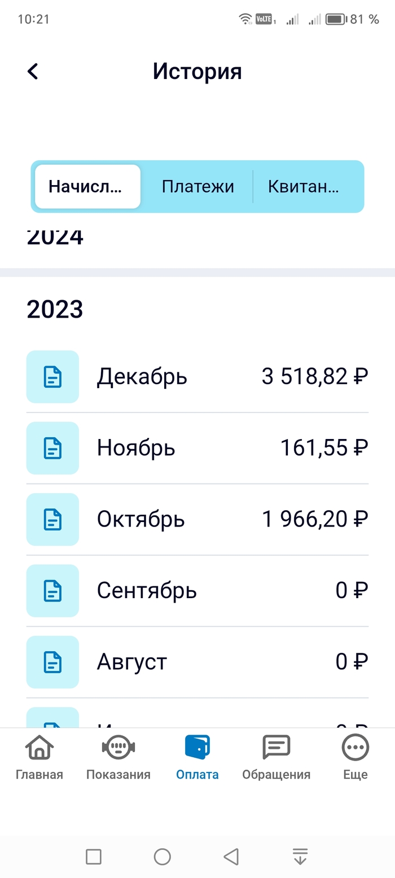This screenshot has width=395, height=878.
Task: Tap the November document icon
Action: pyautogui.click(x=52, y=448)
